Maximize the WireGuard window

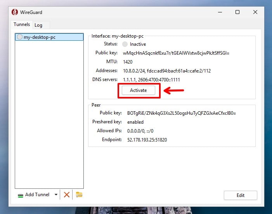(x=237, y=12)
